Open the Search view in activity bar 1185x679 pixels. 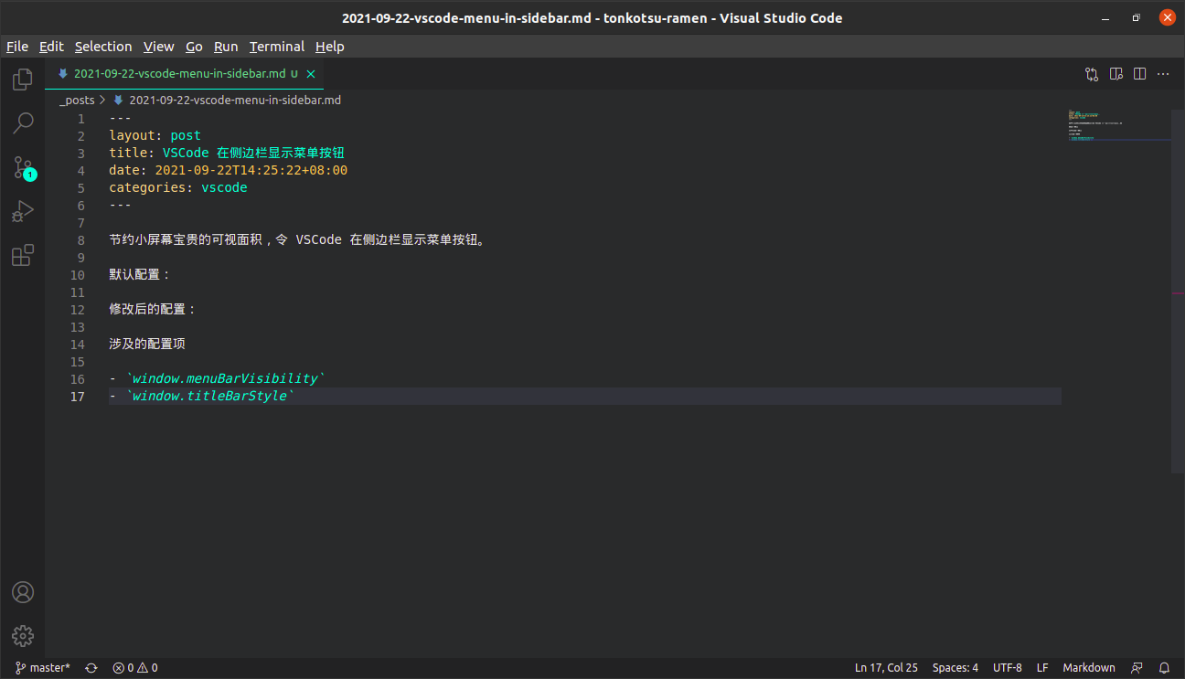tap(23, 122)
